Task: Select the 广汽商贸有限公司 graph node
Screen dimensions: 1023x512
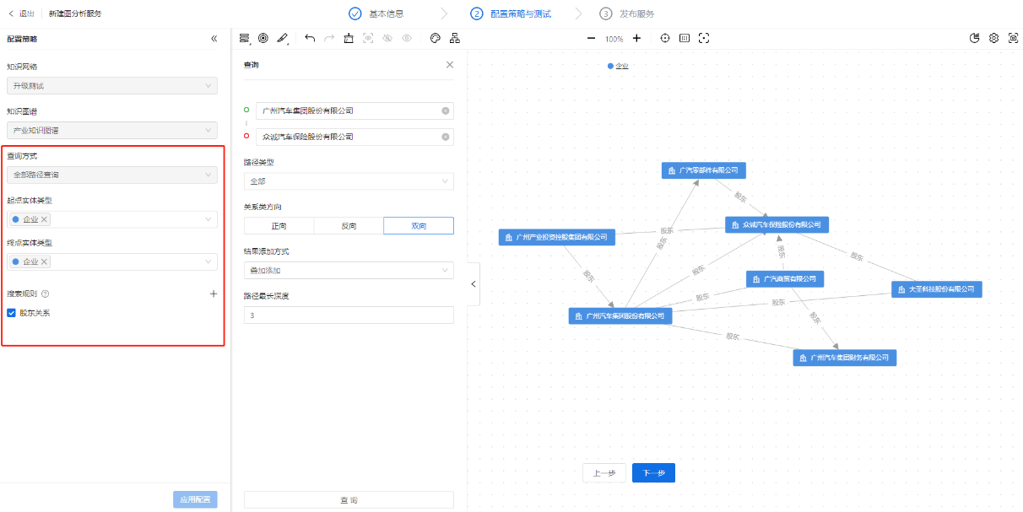Action: 785,279
